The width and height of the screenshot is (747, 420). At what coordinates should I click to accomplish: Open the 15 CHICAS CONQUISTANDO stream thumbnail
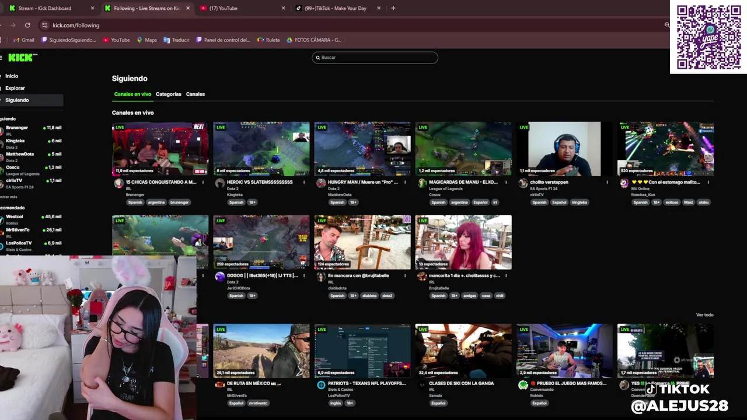point(160,149)
